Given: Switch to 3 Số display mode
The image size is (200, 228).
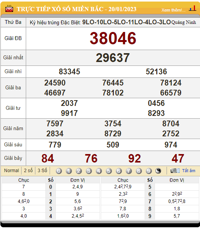Looking at the screenshot, I should pos(42,170).
